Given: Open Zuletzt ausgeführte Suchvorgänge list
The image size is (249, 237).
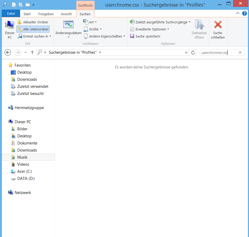Looking at the screenshot, I should pos(160,22).
